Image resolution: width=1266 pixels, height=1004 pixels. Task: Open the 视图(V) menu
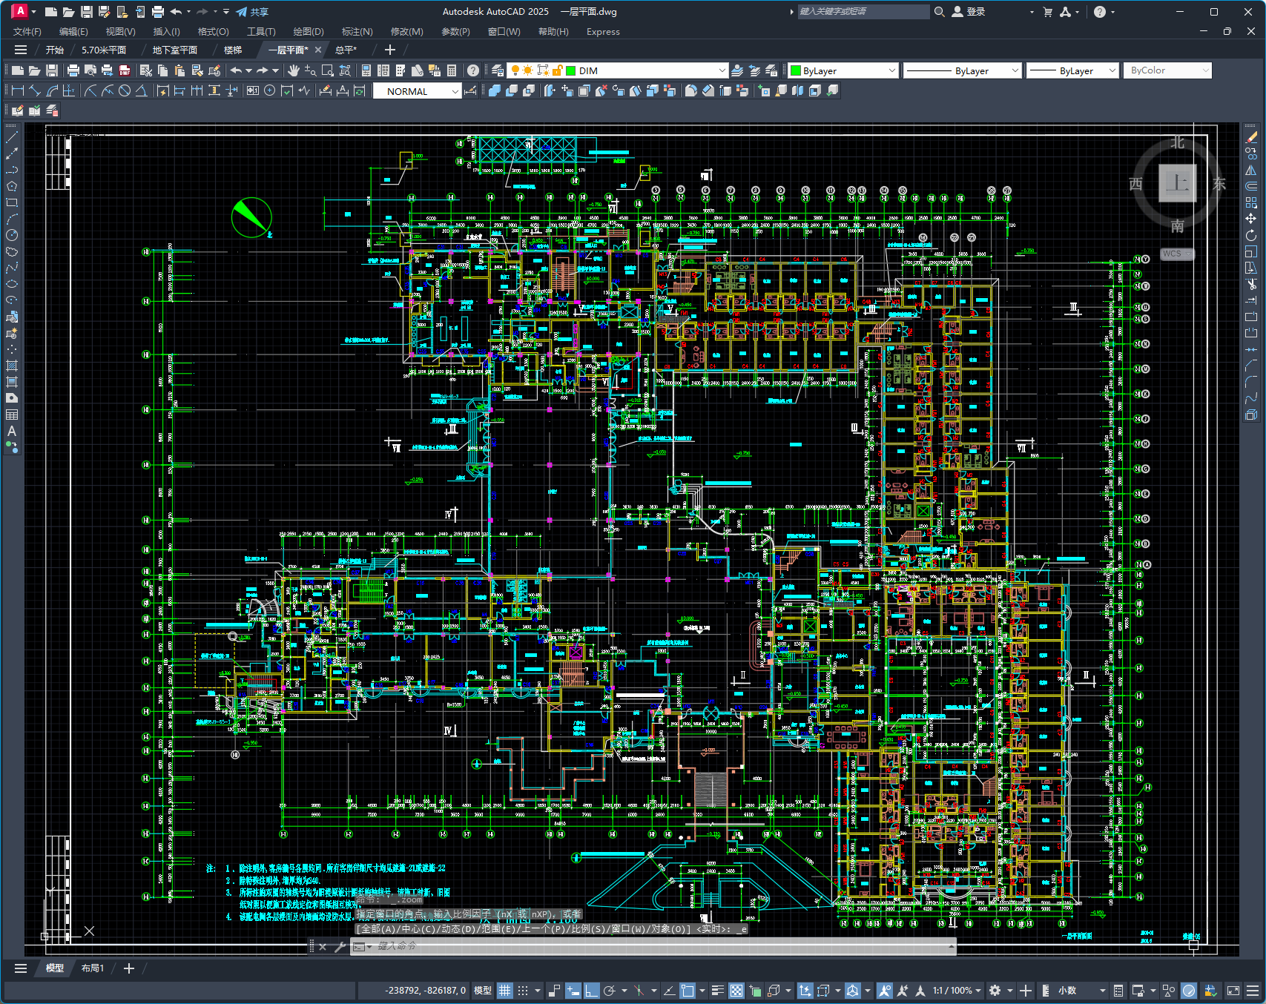click(x=120, y=32)
